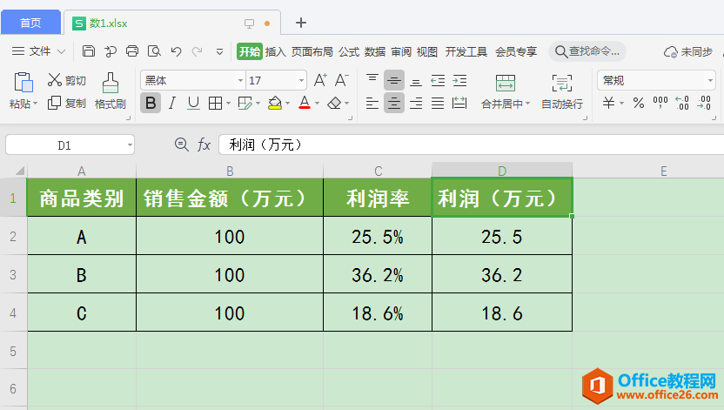Click the font color A icon
Viewport: 724px width, 410px height.
[305, 103]
